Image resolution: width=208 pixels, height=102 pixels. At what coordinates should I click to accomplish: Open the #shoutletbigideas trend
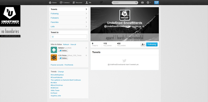tap(57, 75)
